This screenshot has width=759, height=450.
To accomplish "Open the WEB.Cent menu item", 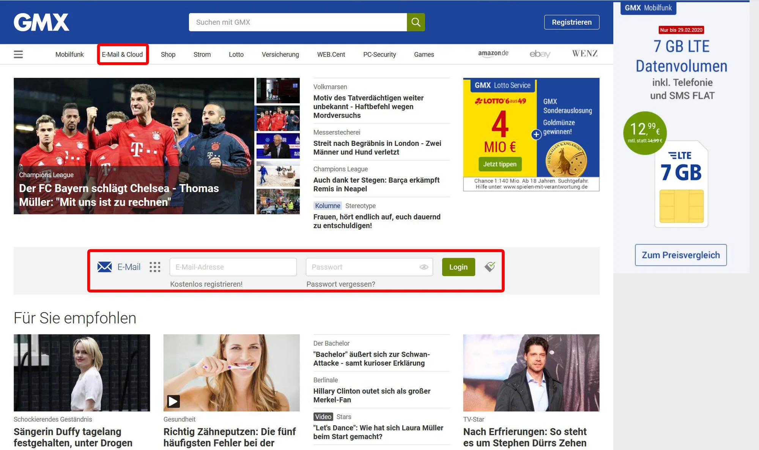I will pyautogui.click(x=331, y=54).
